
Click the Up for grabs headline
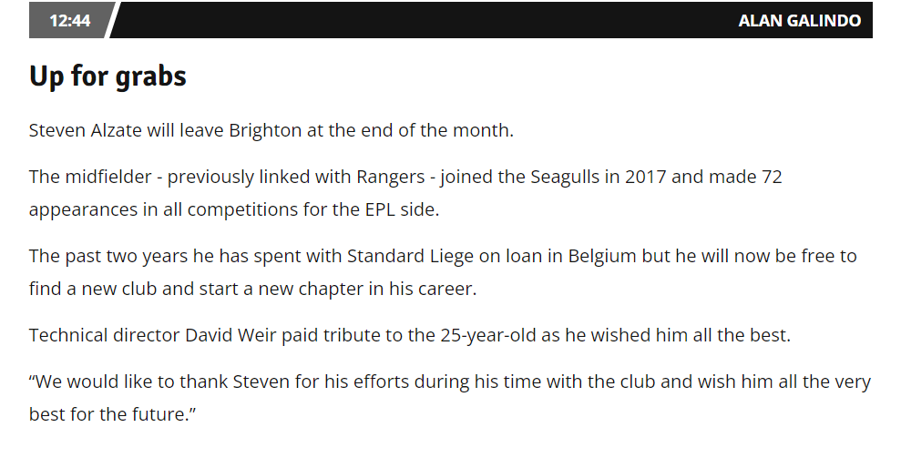point(108,76)
